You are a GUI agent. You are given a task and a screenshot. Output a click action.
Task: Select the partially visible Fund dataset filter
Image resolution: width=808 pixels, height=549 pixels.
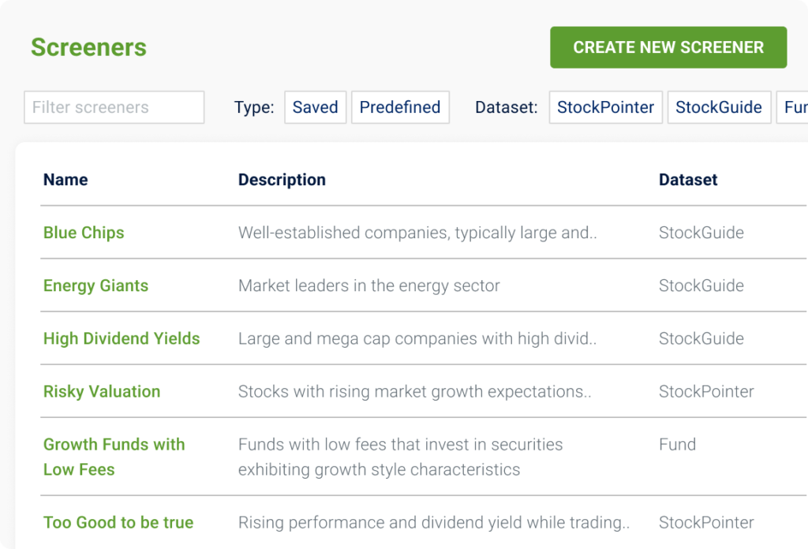pos(794,107)
